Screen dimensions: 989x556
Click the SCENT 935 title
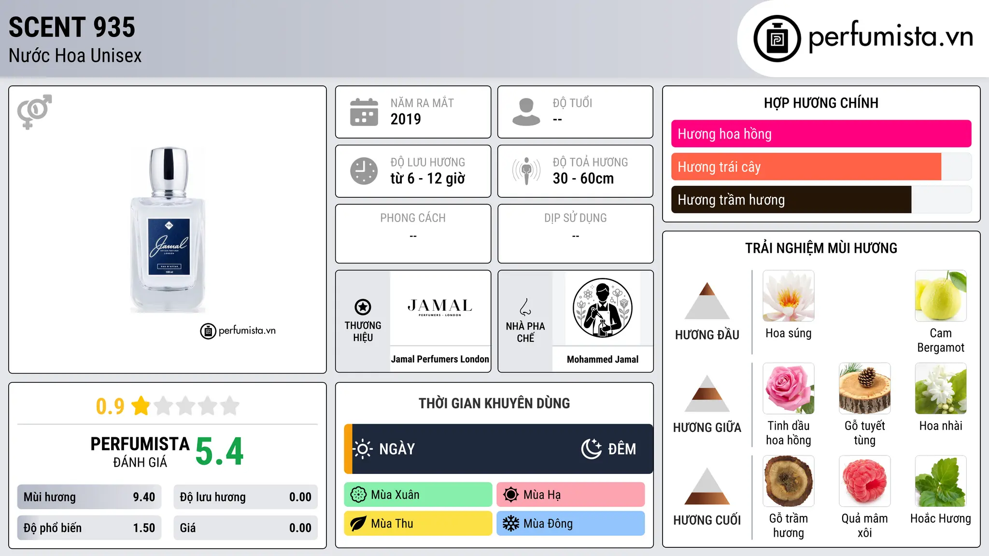click(72, 27)
